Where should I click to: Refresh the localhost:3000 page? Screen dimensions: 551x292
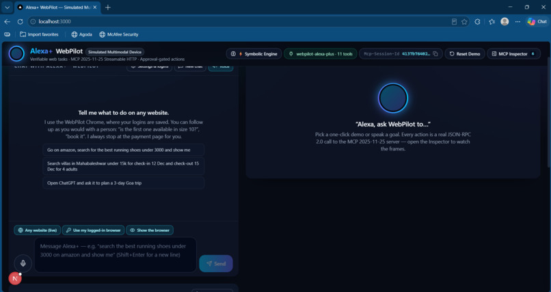coord(20,21)
